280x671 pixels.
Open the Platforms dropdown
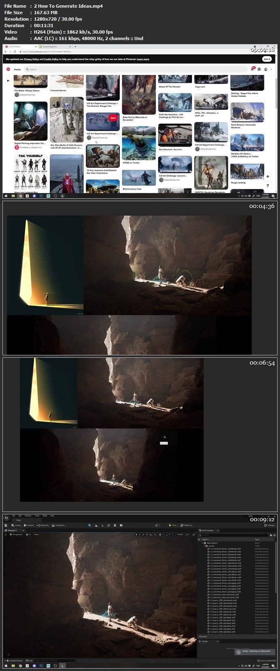pyautogui.click(x=187, y=525)
